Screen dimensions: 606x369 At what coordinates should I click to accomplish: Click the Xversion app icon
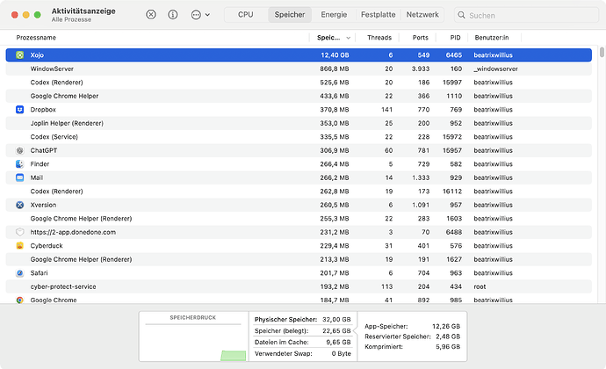pyautogui.click(x=19, y=205)
